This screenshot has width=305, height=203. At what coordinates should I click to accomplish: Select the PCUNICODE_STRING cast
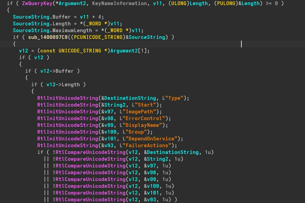pos(98,37)
